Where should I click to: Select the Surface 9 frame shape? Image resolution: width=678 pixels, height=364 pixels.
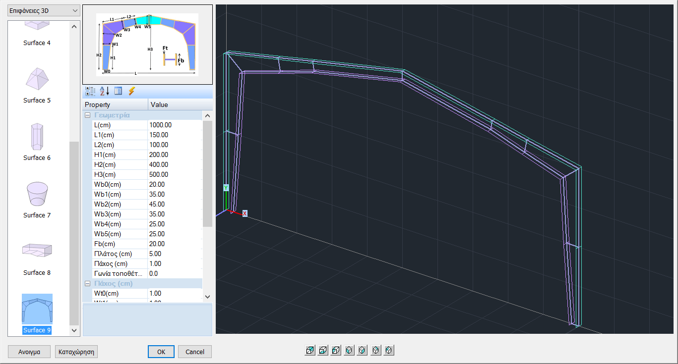tap(37, 314)
